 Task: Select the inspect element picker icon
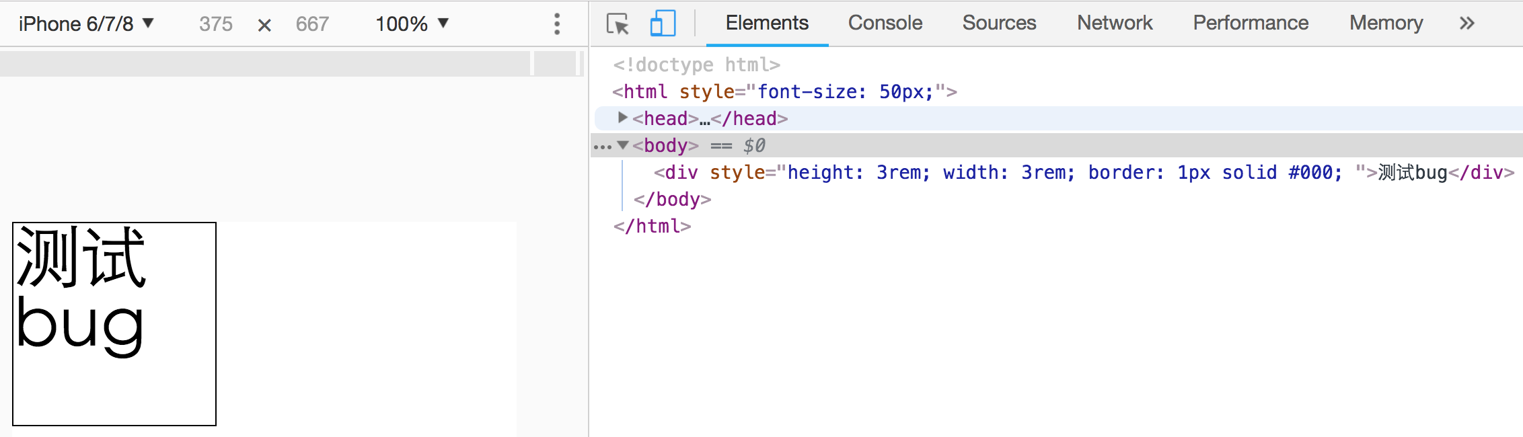pos(618,24)
